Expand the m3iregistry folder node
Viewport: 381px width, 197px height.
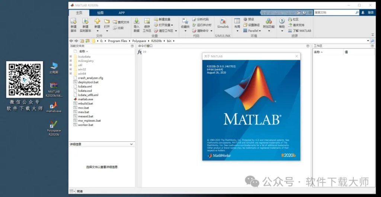coord(71,61)
